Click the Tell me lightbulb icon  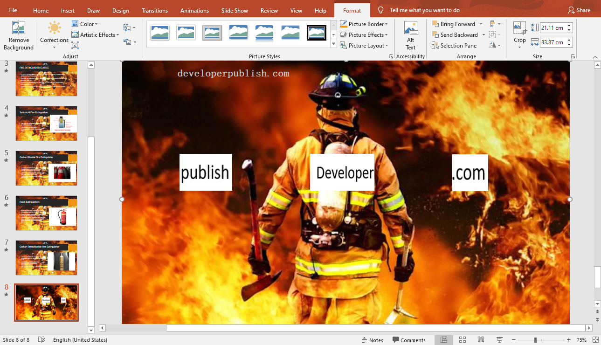click(x=381, y=10)
